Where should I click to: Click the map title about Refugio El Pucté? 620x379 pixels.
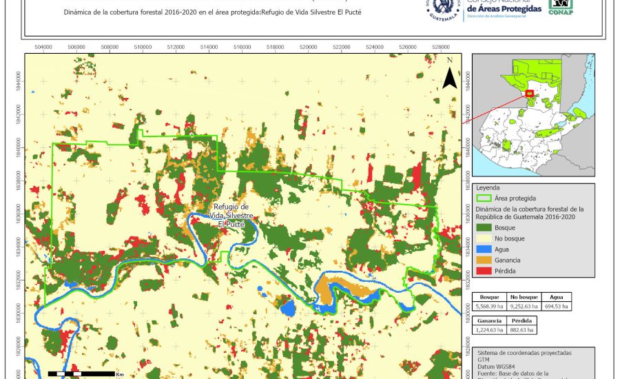pos(212,12)
